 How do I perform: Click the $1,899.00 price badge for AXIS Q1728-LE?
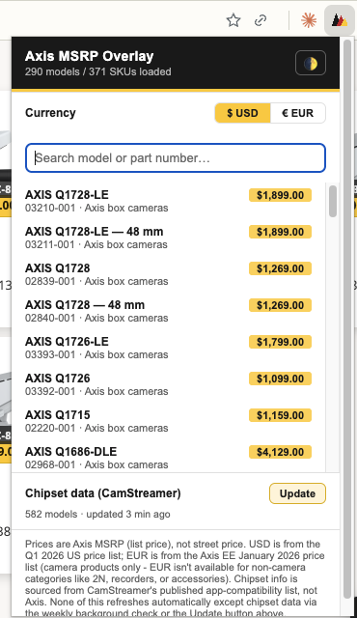[x=280, y=195]
